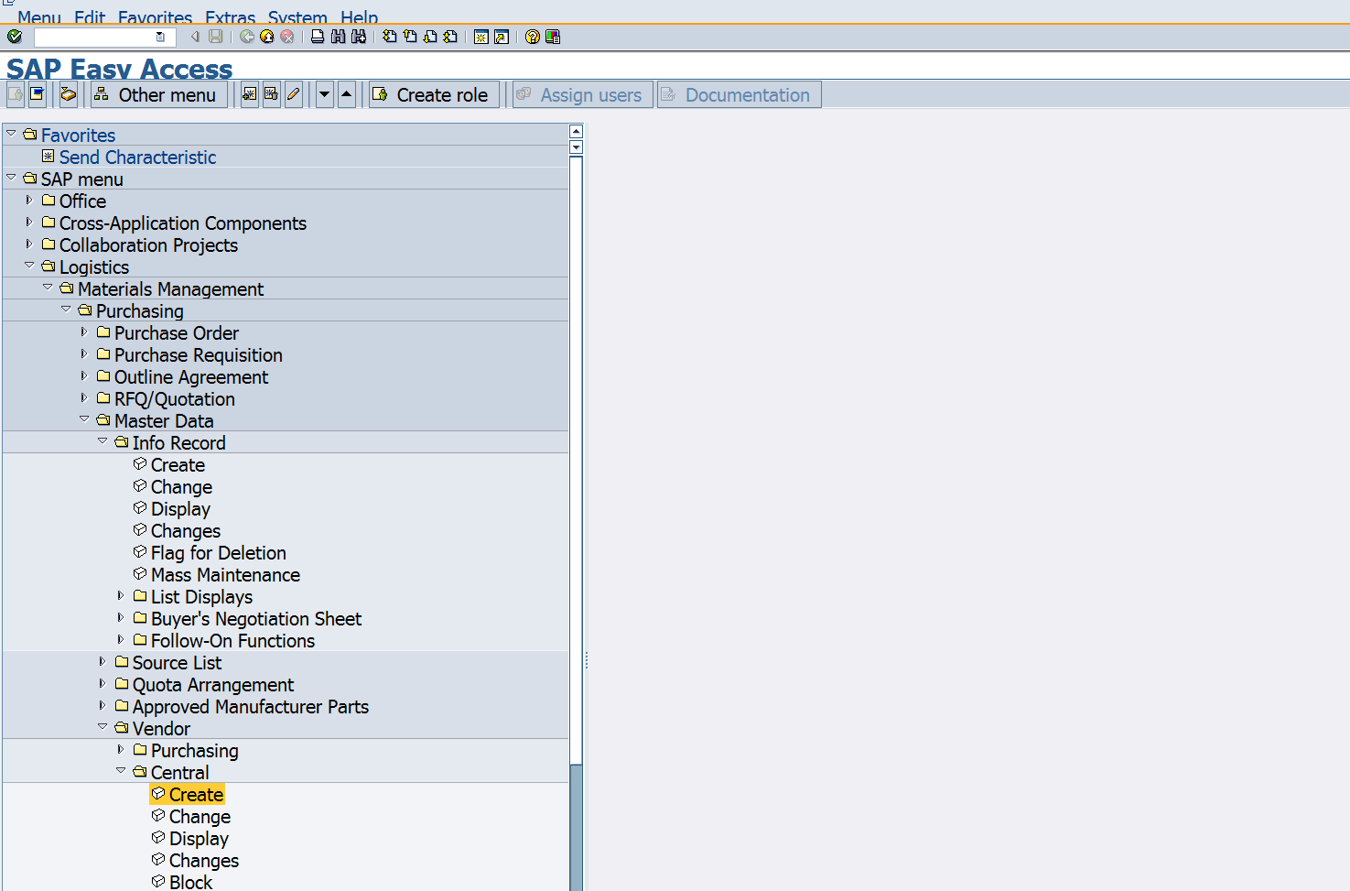Open the Edit menu

click(x=90, y=17)
